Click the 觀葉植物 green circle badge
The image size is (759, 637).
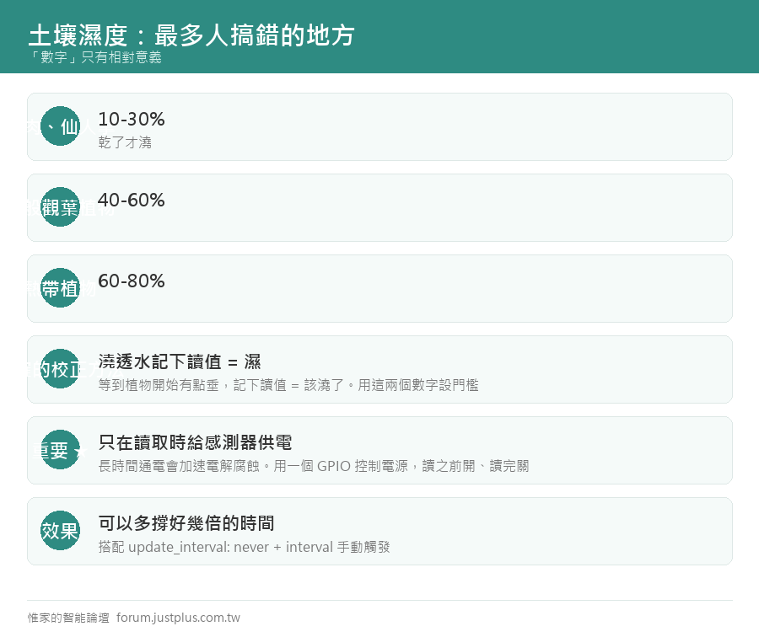tap(60, 207)
